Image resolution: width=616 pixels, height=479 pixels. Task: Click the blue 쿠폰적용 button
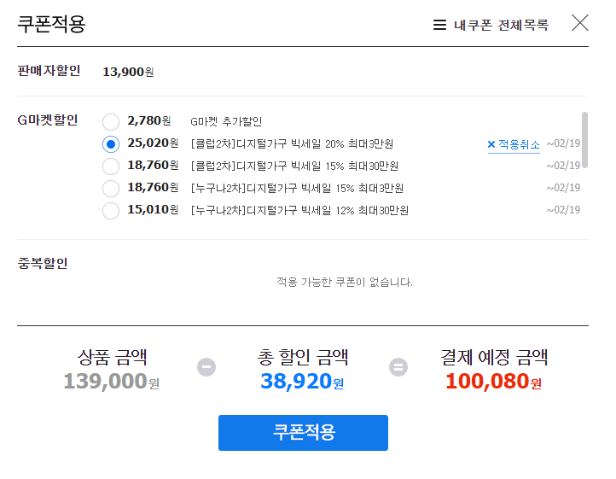(303, 433)
